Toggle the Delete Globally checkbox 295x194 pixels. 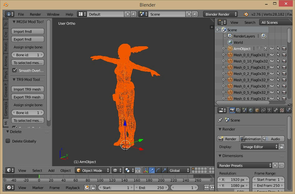[8, 141]
